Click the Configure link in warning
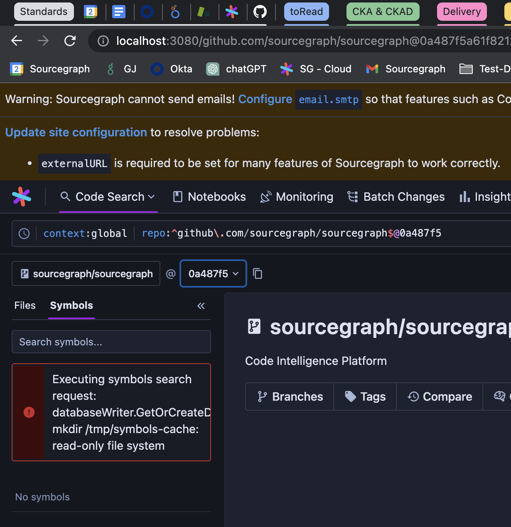The height and width of the screenshot is (527, 511). click(x=265, y=99)
